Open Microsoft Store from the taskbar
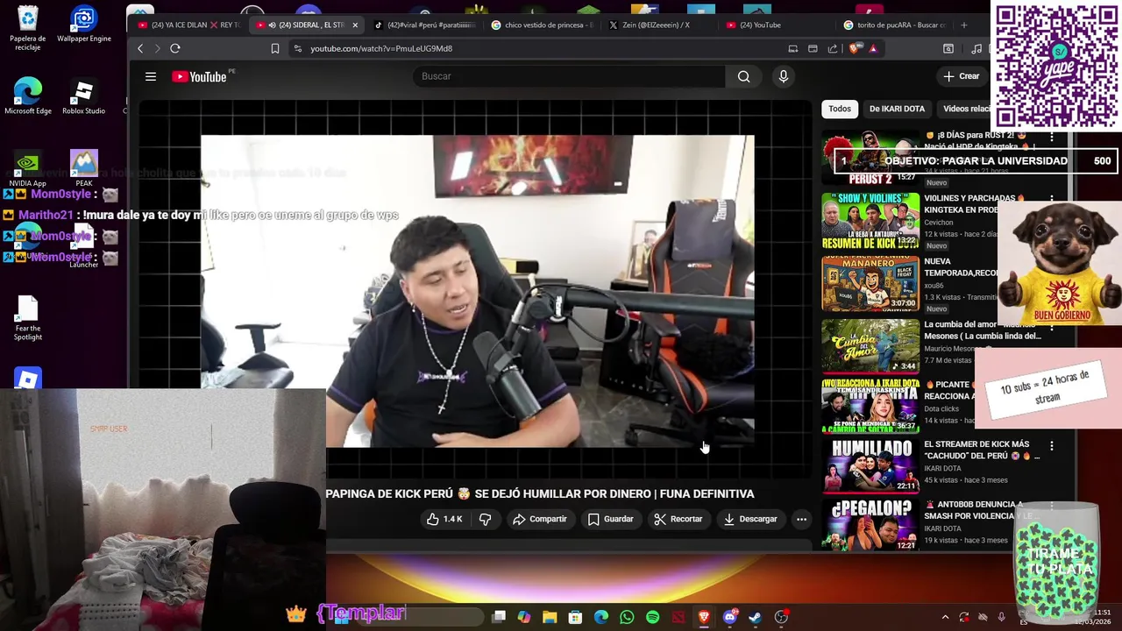This screenshot has height=631, width=1122. 575,617
